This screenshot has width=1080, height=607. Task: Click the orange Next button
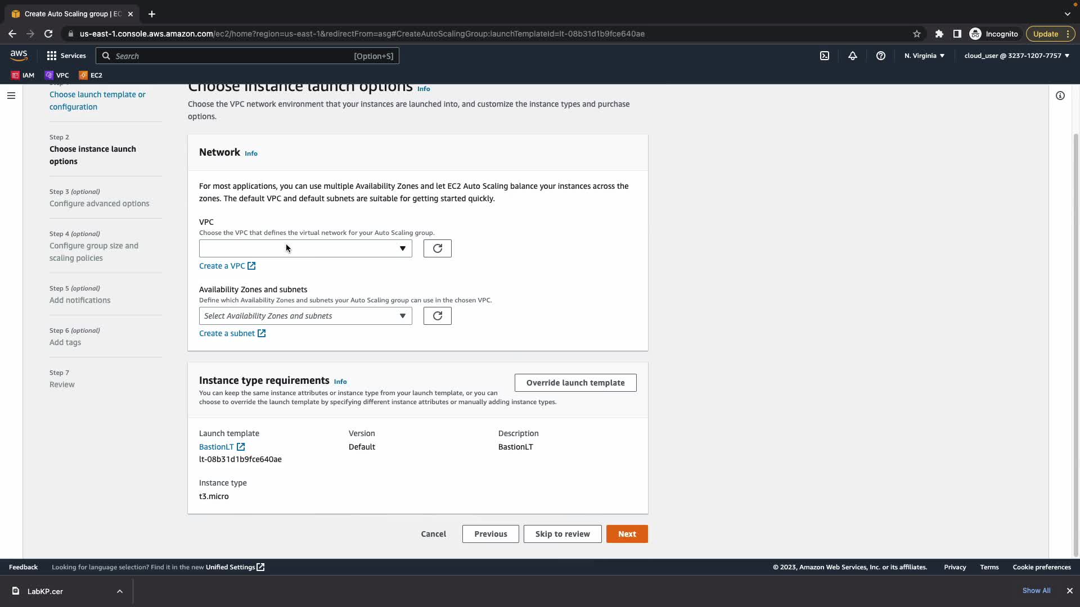pos(627,534)
